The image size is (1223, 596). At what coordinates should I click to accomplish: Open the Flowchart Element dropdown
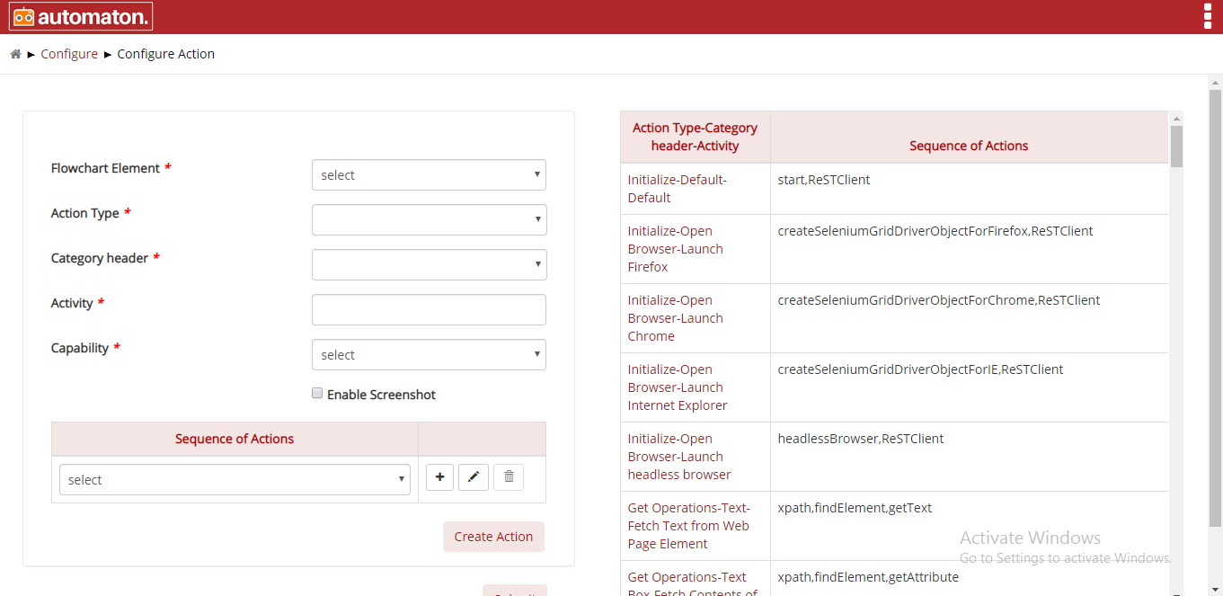coord(429,175)
